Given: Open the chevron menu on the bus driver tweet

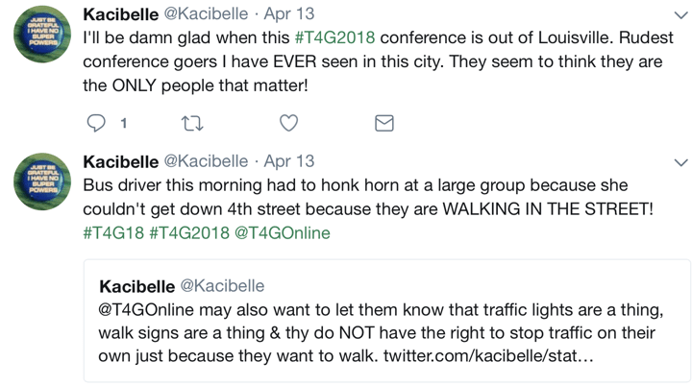Looking at the screenshot, I should point(680,160).
